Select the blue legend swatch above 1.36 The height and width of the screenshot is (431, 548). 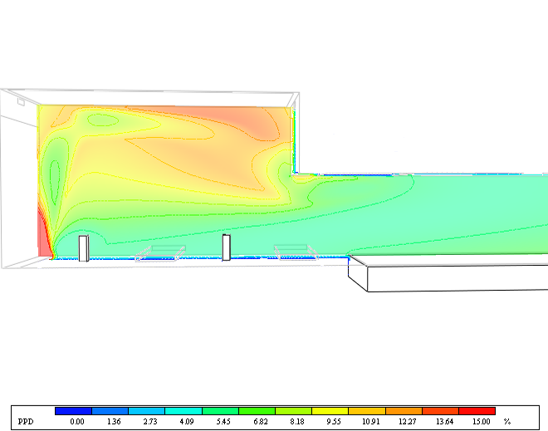[x=110, y=411]
